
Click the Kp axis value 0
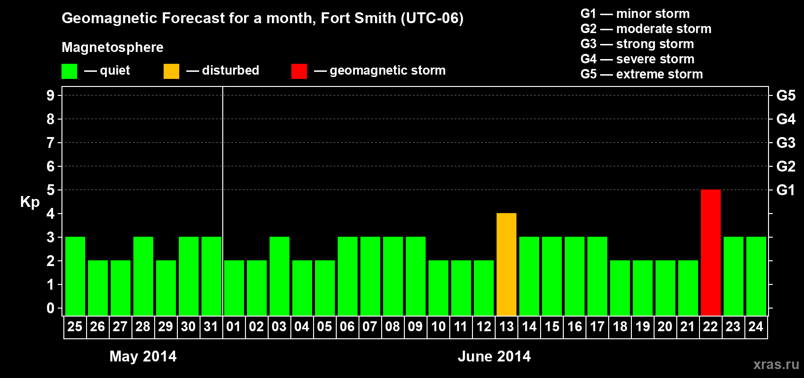(x=51, y=308)
